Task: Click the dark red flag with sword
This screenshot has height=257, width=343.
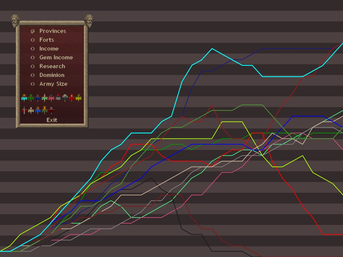Action: point(24,110)
